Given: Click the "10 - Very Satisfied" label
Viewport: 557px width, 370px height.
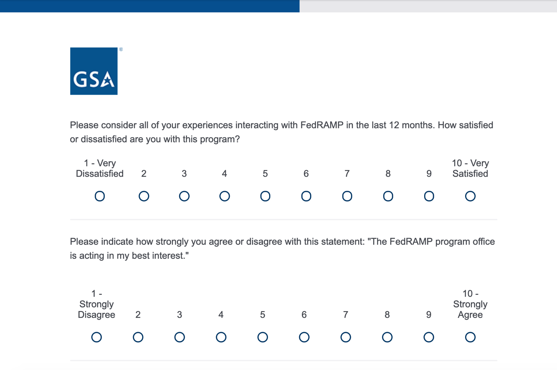Looking at the screenshot, I should 470,168.
